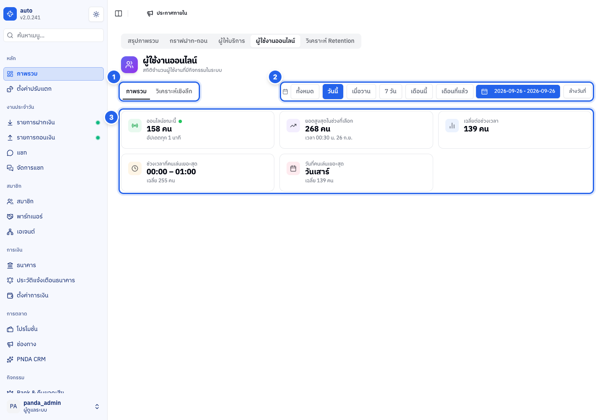The width and height of the screenshot is (605, 420).
Task: Select the เดือนที่แล้ว date filter
Action: click(455, 92)
